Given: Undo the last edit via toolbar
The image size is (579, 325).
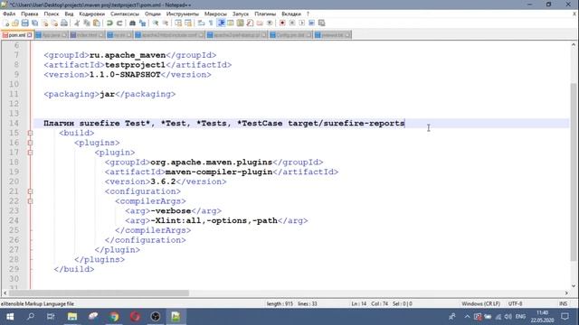Looking at the screenshot, I should (109, 23).
